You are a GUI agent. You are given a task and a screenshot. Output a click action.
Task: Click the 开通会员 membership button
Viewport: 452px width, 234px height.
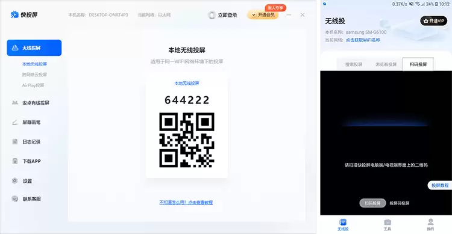263,14
